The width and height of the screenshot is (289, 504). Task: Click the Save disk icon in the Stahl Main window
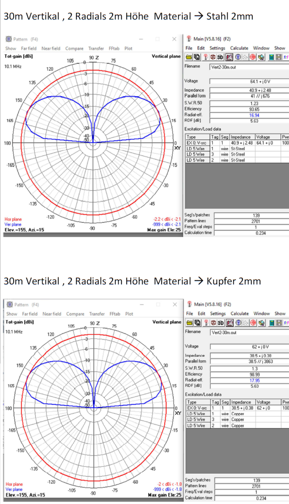[197, 57]
